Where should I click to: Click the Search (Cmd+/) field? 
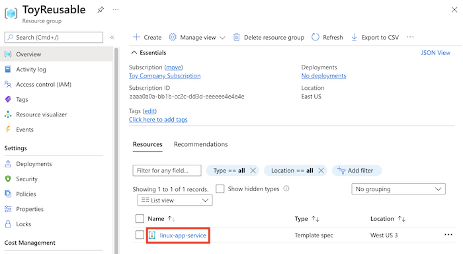[x=54, y=38]
